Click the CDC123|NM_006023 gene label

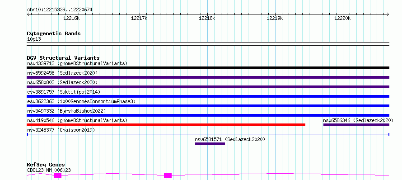(49, 170)
